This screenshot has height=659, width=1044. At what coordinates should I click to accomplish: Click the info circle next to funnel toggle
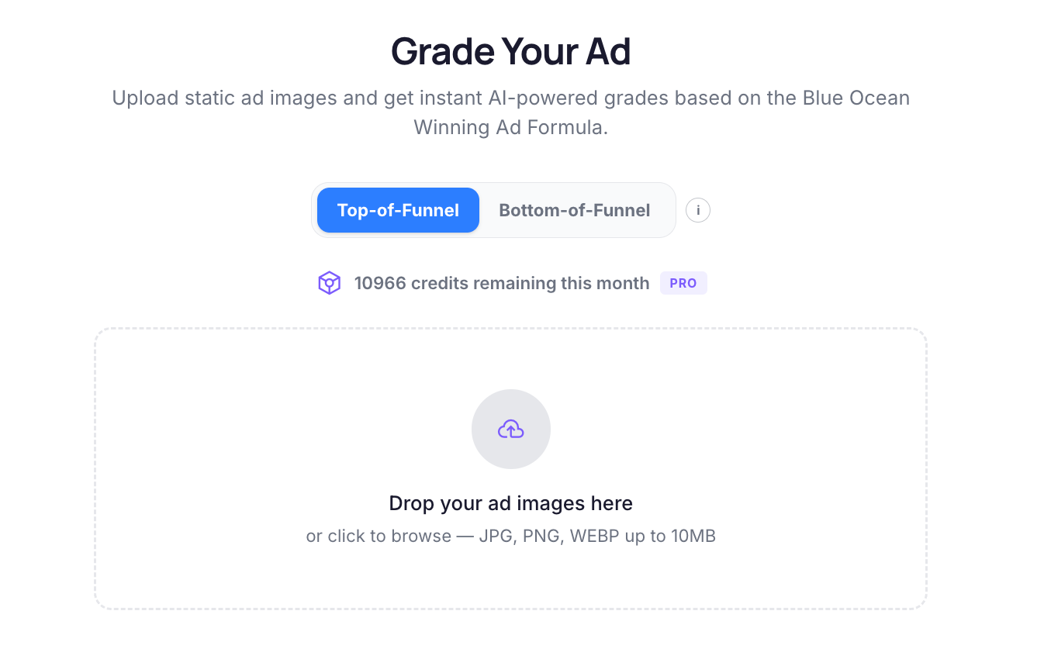(x=697, y=210)
